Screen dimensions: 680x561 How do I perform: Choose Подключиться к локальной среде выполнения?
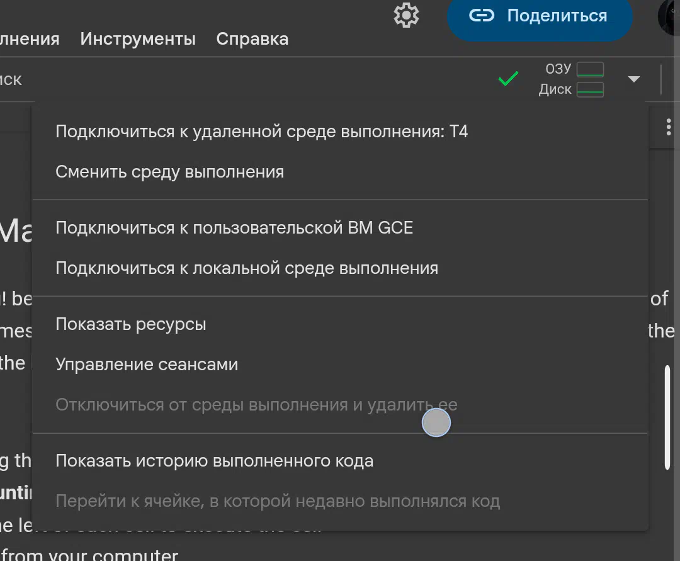247,268
